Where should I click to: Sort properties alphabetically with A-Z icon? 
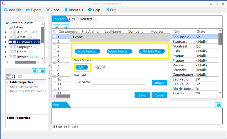pos(13,76)
